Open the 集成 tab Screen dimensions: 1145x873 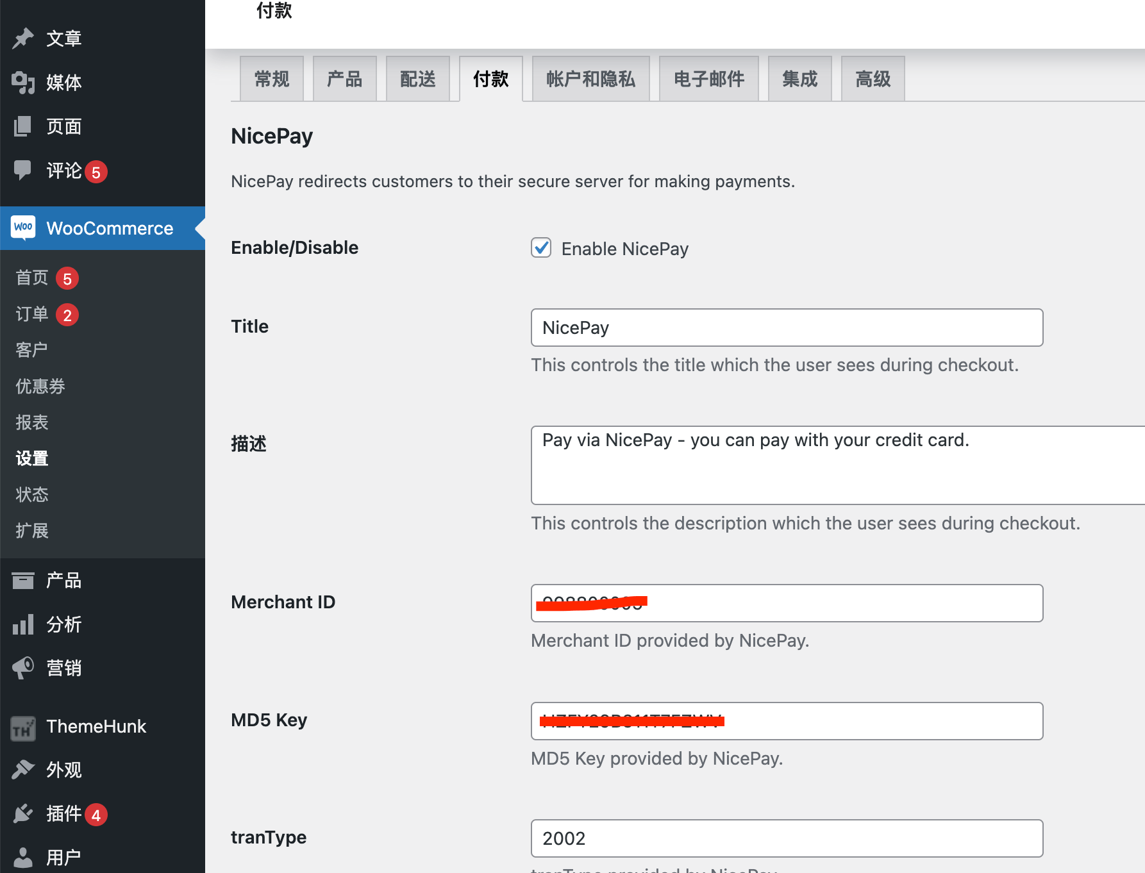tap(800, 79)
